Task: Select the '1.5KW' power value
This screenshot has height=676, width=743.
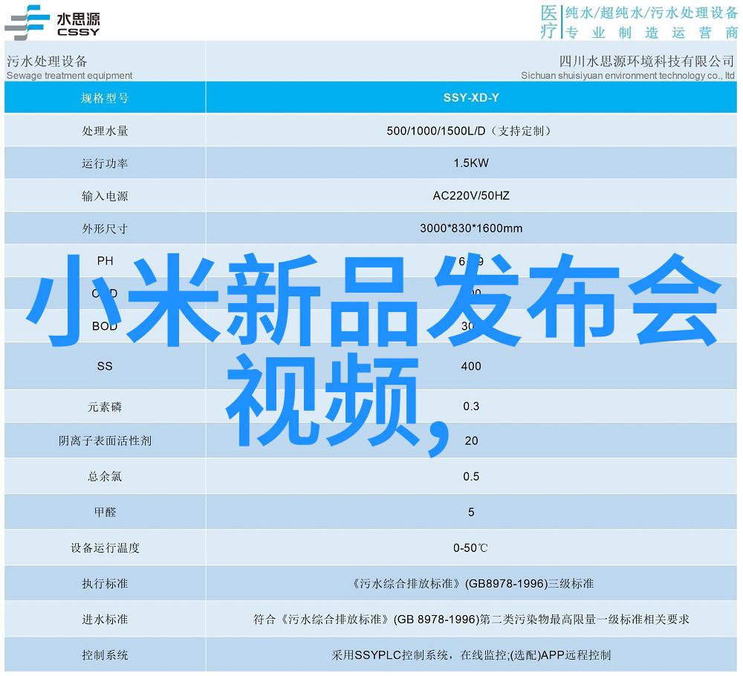Action: (471, 163)
